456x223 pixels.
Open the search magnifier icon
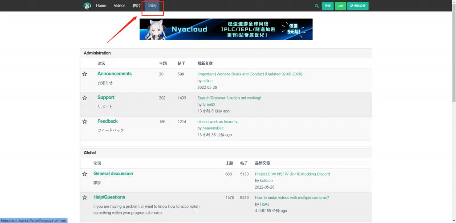317,6
